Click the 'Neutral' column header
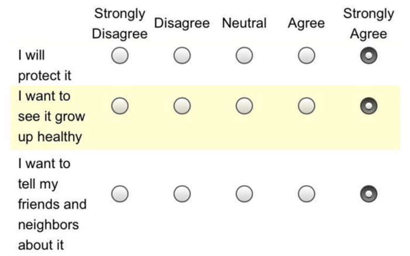 click(x=244, y=23)
